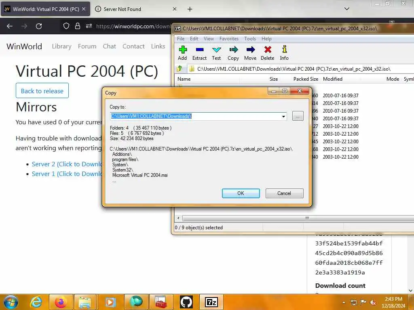Open the Tools menu in 7-Zip
This screenshot has width=414, height=310.
pos(250,39)
